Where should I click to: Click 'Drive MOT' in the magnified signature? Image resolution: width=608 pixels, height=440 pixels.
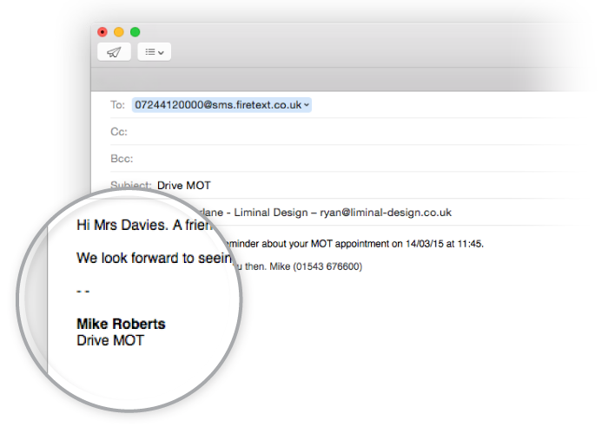[109, 340]
